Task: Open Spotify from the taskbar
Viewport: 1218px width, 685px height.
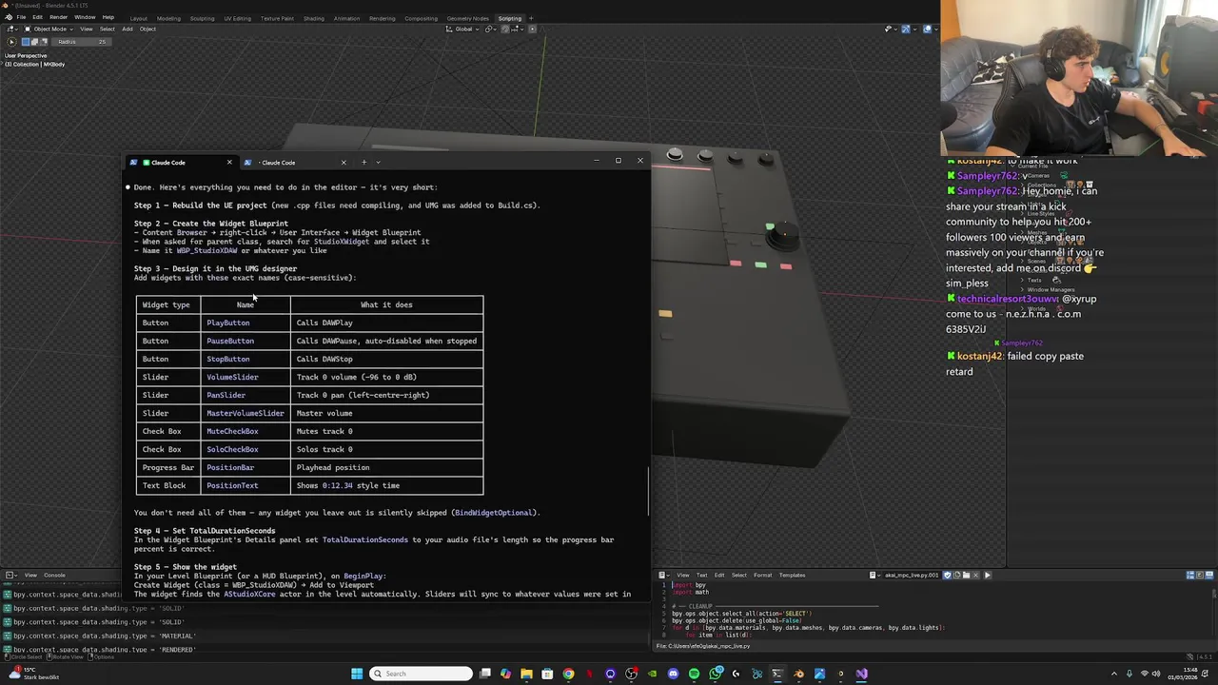Action: 694,674
